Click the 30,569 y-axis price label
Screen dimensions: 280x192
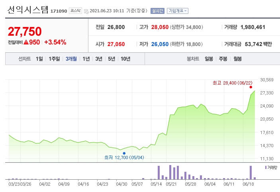pyautogui.click(x=267, y=80)
